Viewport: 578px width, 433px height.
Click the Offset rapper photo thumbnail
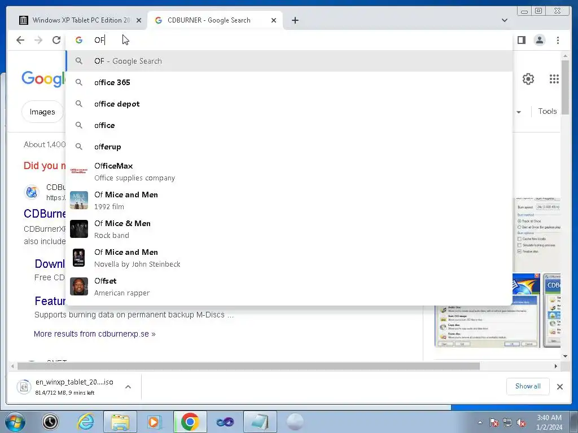(x=79, y=286)
